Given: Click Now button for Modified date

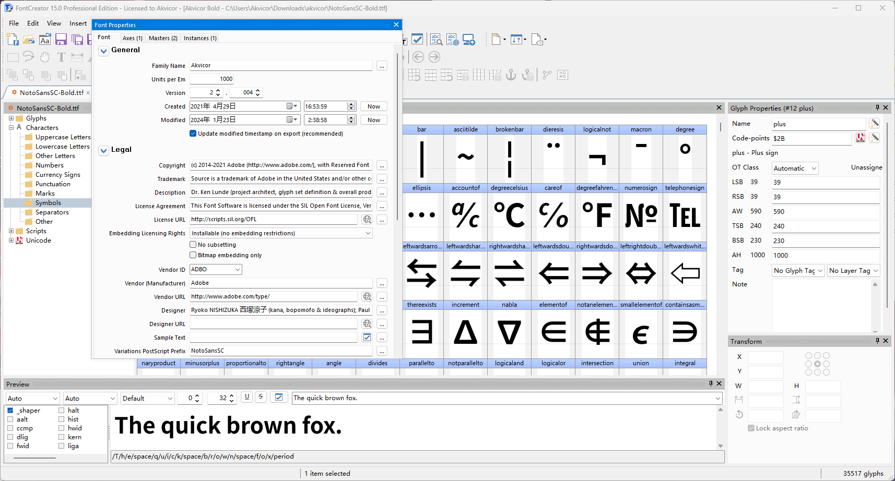Looking at the screenshot, I should pos(374,120).
